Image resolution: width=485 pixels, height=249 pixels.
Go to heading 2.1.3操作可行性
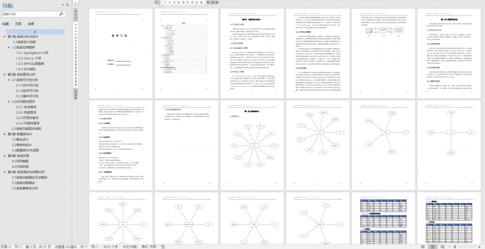(x=27, y=96)
